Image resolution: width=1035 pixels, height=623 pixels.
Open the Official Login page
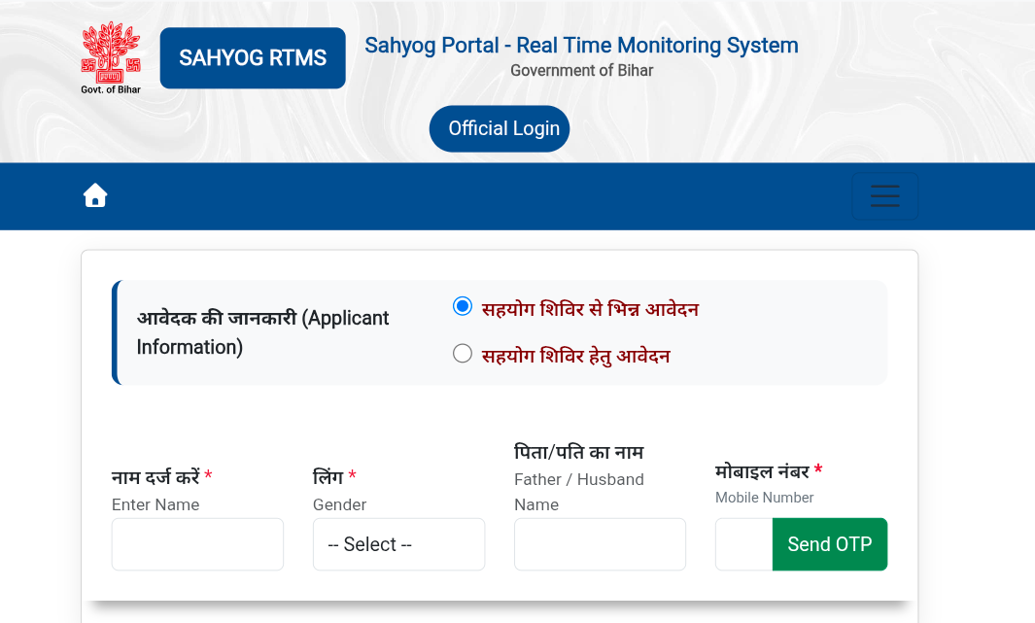point(500,128)
